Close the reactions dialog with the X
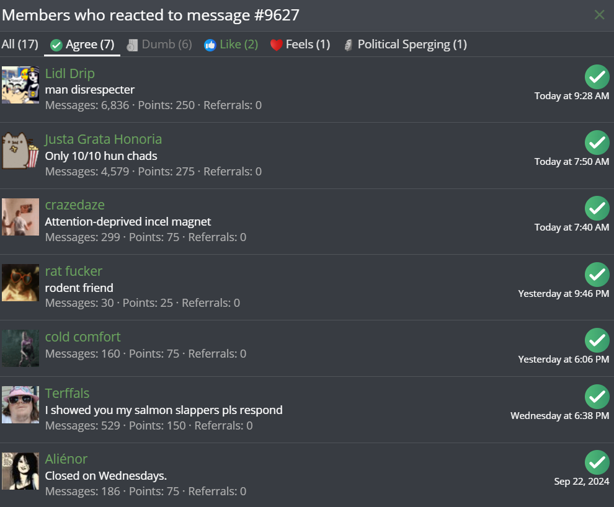614x507 pixels. 599,15
